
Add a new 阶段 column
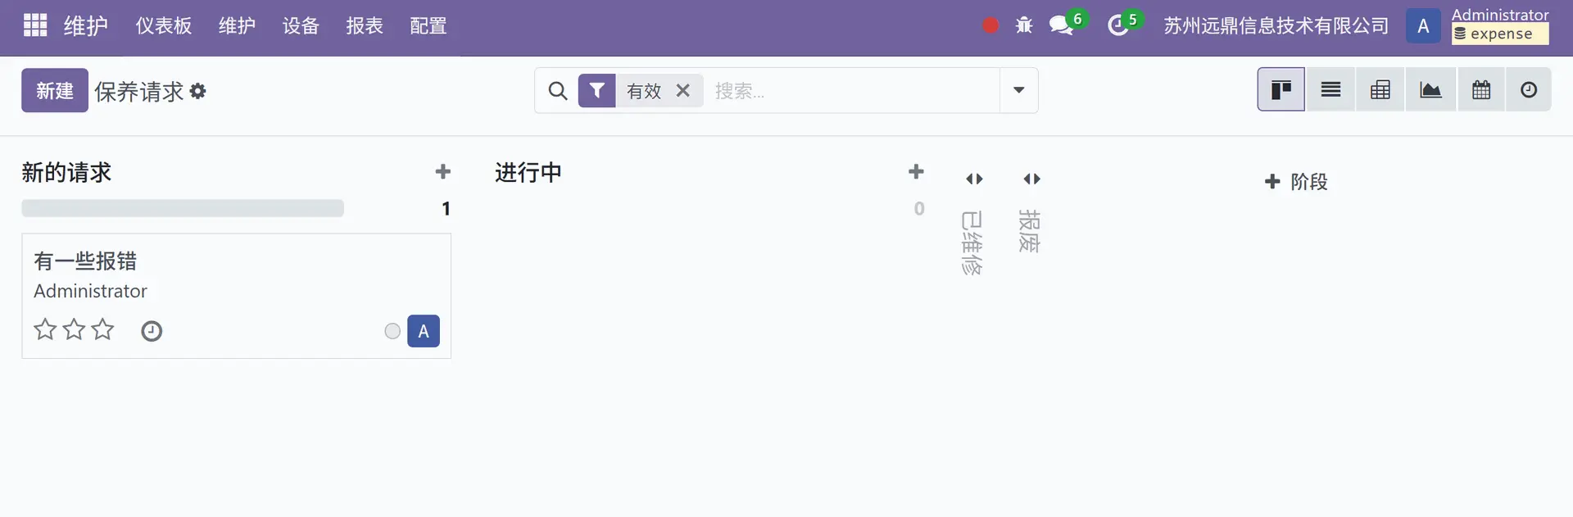tap(1296, 181)
